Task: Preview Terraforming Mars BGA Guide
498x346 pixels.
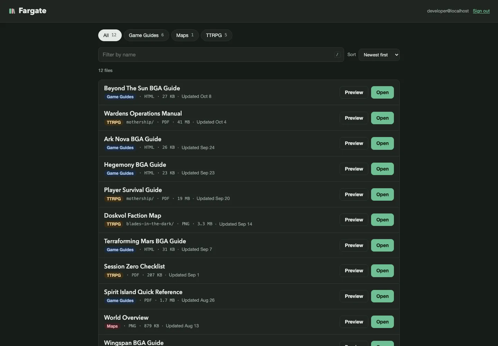Action: click(x=354, y=245)
